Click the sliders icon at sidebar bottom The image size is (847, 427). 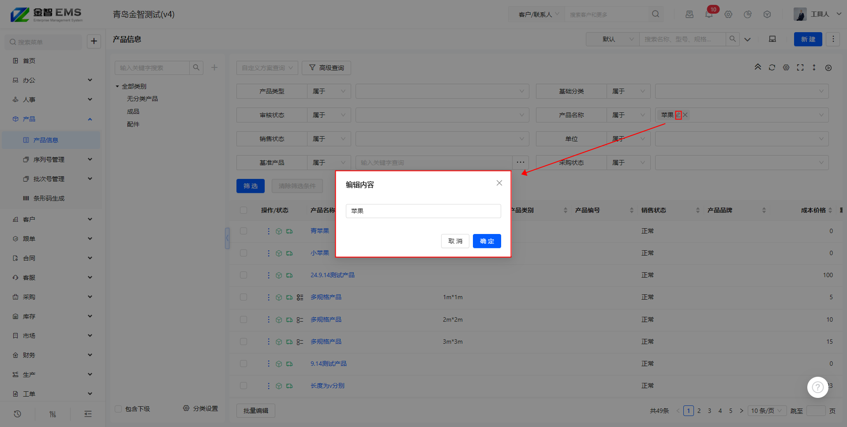53,414
